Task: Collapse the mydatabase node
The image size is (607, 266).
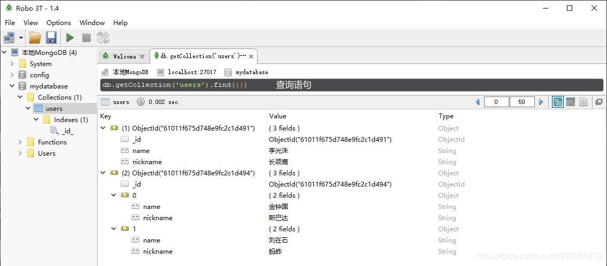Action: [12, 86]
